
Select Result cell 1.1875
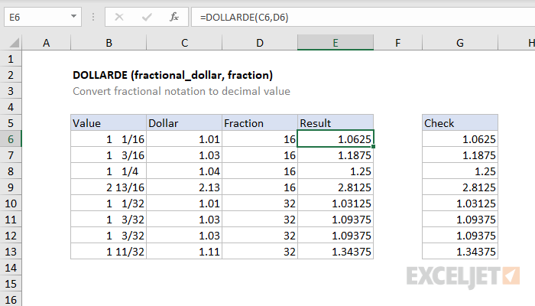click(336, 155)
